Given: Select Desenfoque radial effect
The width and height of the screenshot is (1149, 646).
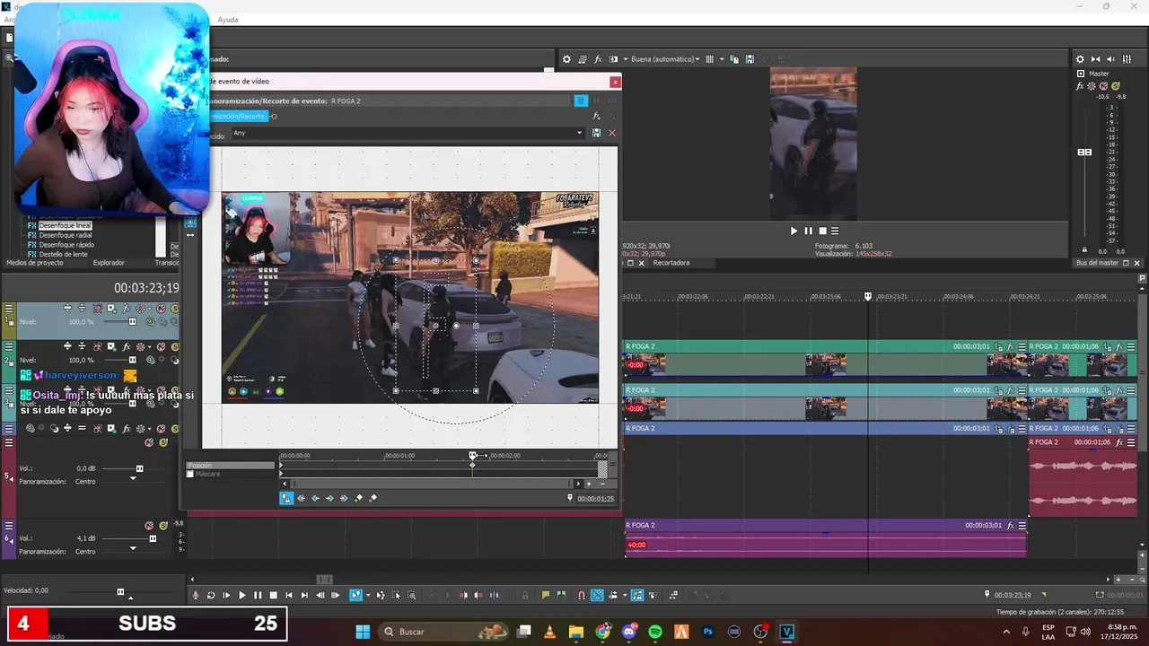Looking at the screenshot, I should click(x=66, y=235).
